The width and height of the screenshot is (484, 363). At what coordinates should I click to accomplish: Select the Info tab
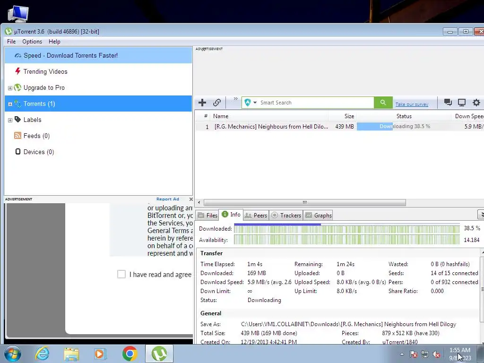[231, 215]
